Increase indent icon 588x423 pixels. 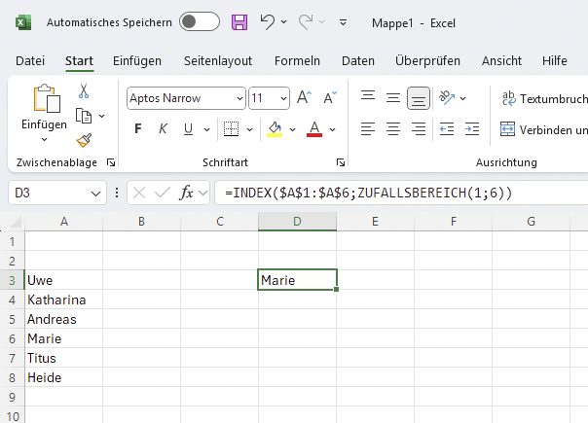click(x=472, y=129)
